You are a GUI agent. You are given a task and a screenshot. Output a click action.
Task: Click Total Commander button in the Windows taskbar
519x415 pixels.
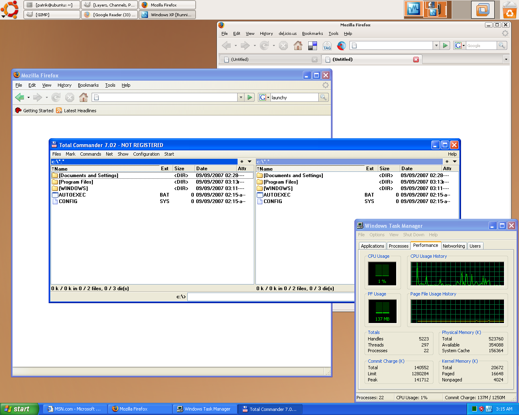coord(270,409)
